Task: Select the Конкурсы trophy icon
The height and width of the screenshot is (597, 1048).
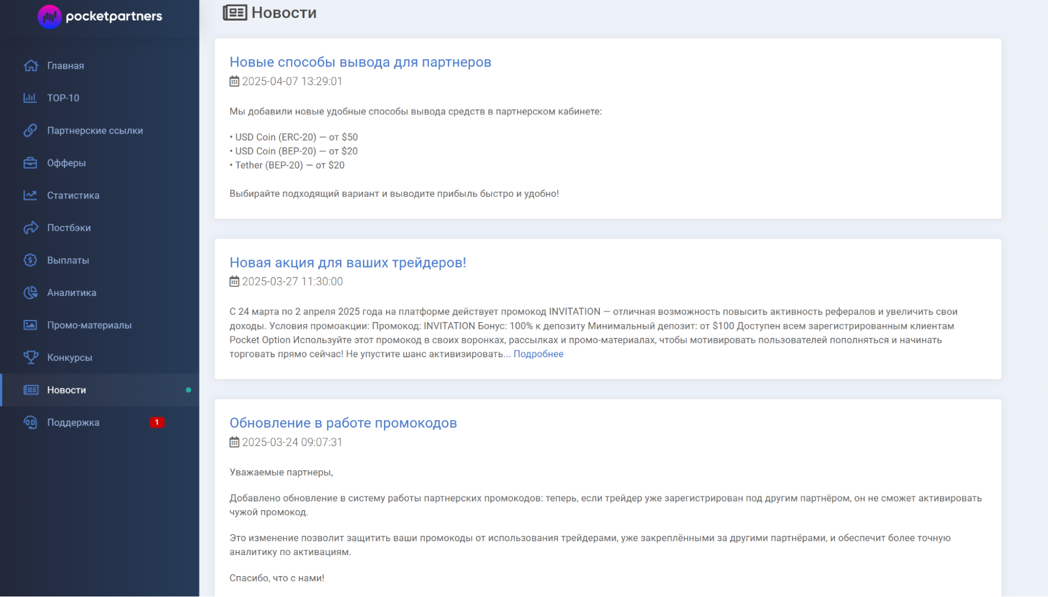Action: click(30, 358)
